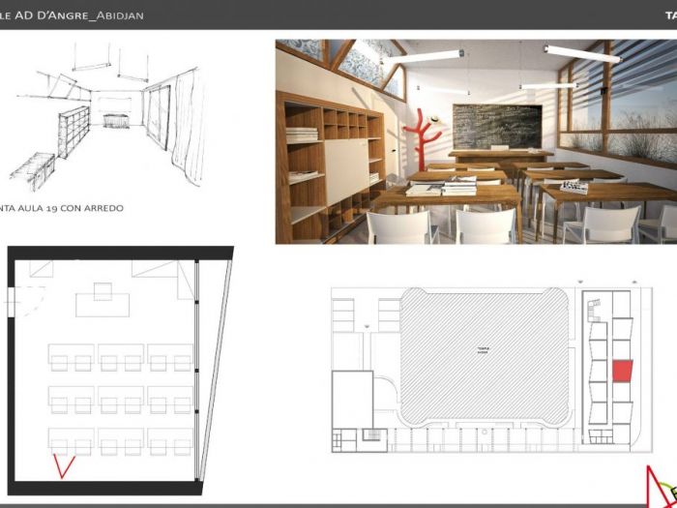
Task: Click the furnished classroom floor plan drawing
Action: pos(121,371)
